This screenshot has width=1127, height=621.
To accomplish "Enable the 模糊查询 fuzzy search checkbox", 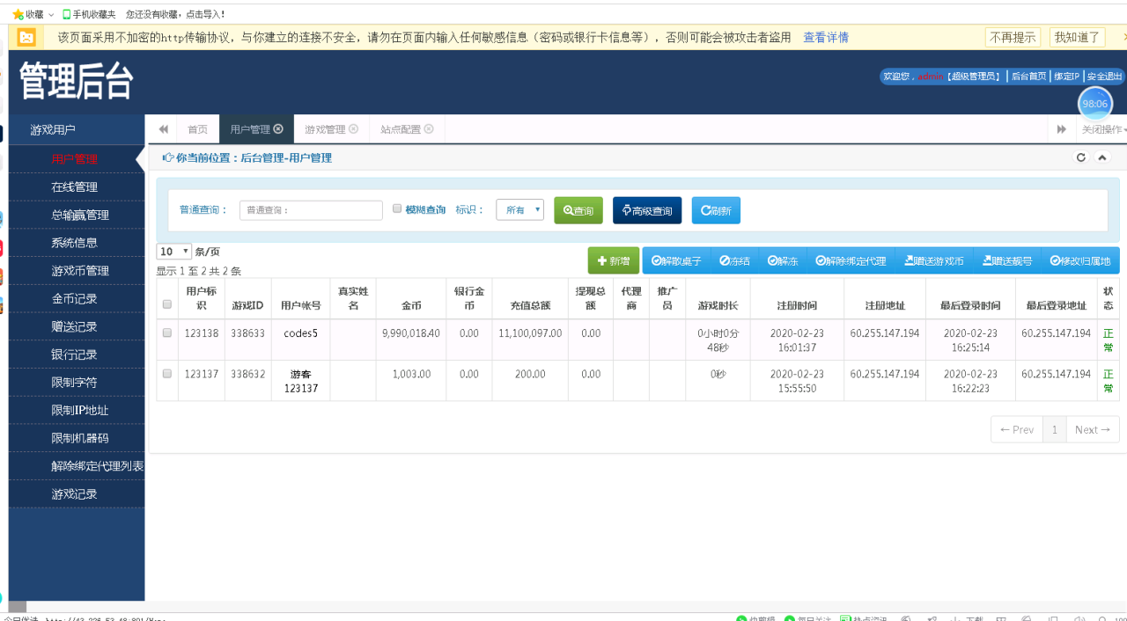I will point(397,209).
